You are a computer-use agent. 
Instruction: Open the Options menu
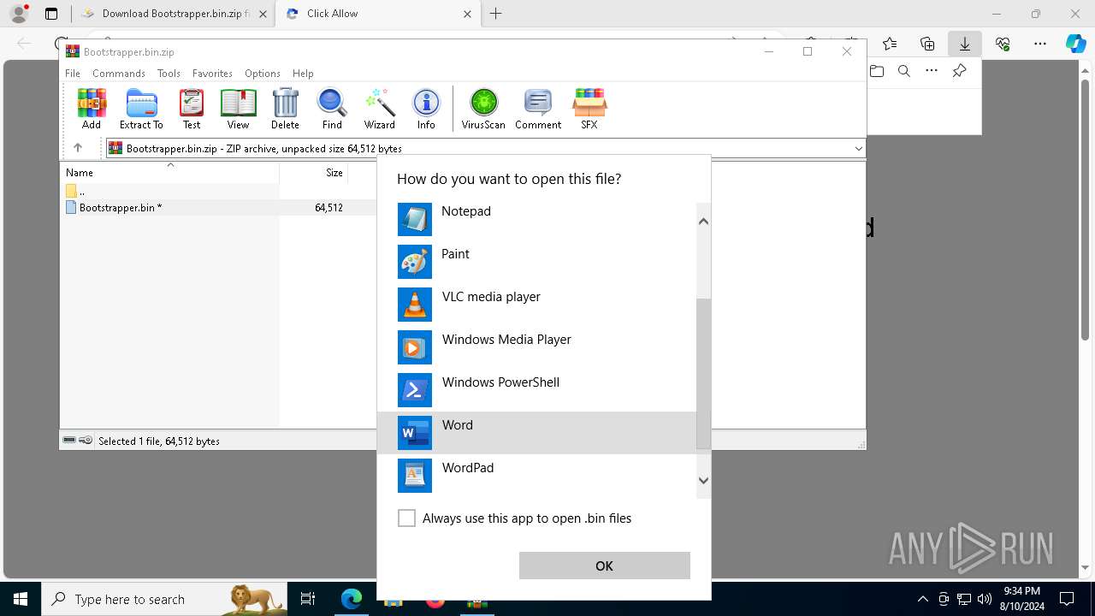pyautogui.click(x=263, y=74)
